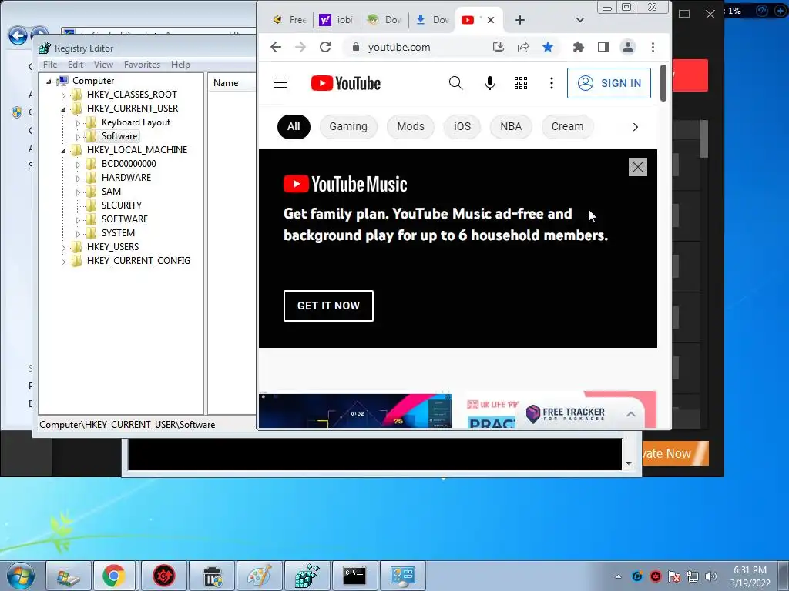
Task: Open the YouTube apps grid
Action: (x=521, y=83)
